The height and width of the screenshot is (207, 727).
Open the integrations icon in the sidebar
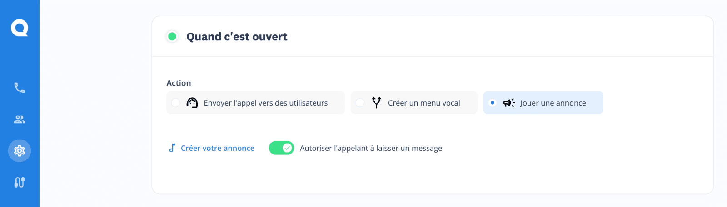[x=20, y=182]
